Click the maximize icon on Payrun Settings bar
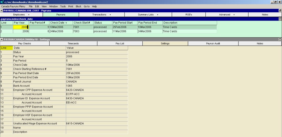 [x=280, y=39]
